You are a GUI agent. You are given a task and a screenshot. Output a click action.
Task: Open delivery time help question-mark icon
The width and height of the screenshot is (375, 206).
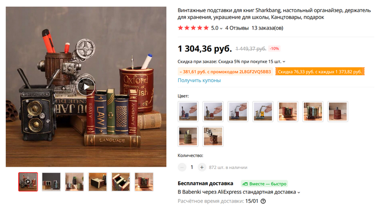point(263,201)
